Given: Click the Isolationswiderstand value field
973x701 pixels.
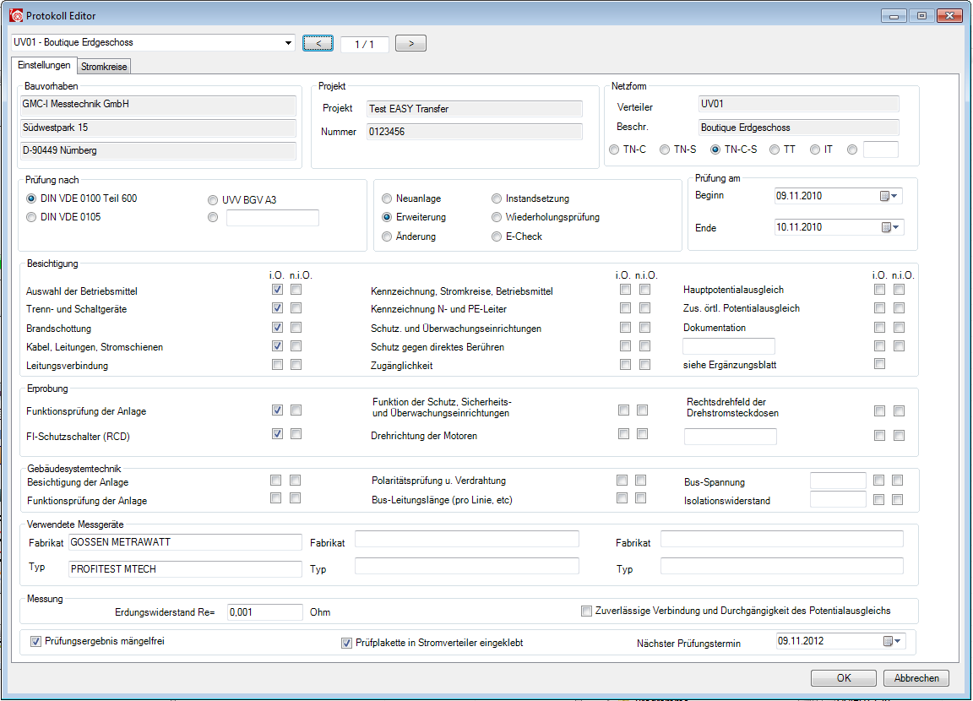Looking at the screenshot, I should click(838, 499).
